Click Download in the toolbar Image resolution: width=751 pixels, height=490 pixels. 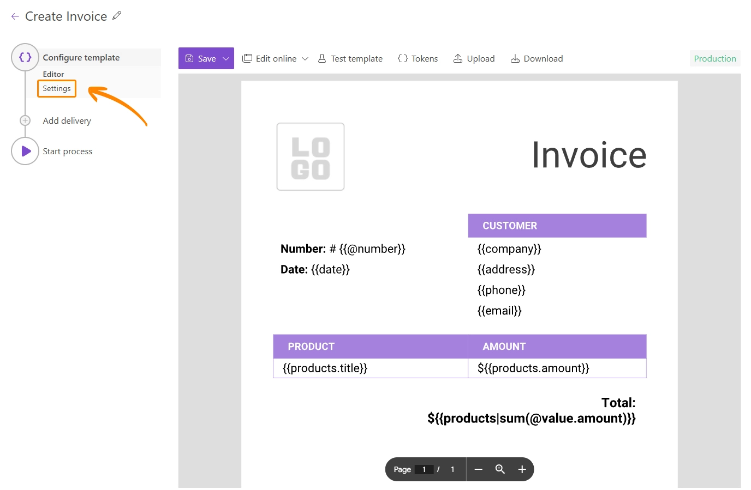[537, 58]
